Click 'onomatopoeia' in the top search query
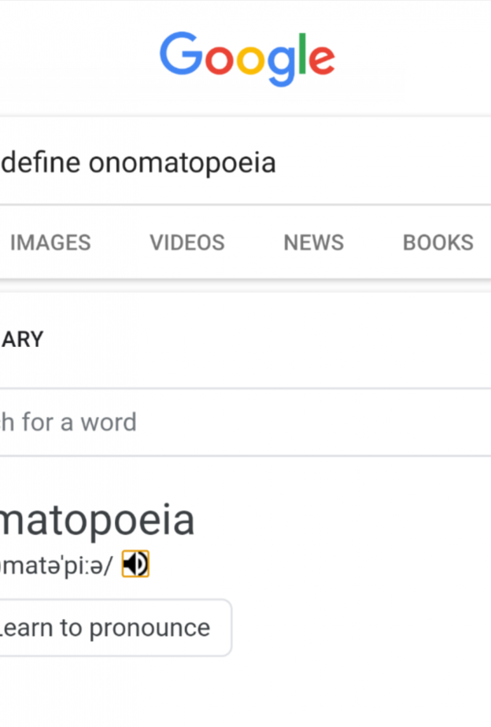Screen dimensions: 491x727 [182, 163]
